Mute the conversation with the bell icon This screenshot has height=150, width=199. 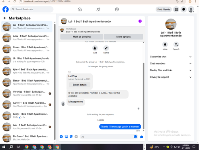click(x=165, y=44)
